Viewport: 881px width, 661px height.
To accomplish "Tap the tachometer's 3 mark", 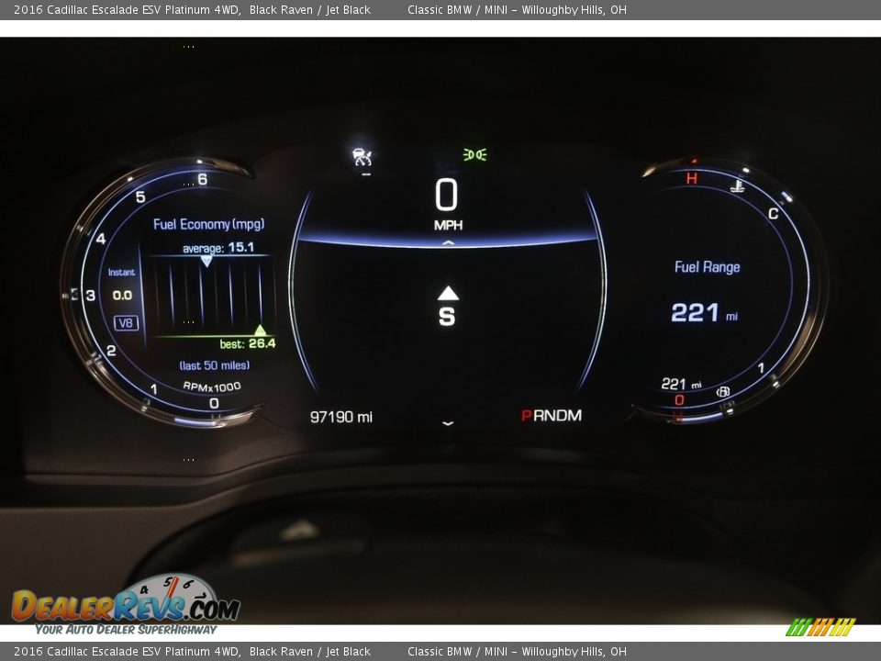I will coord(91,295).
